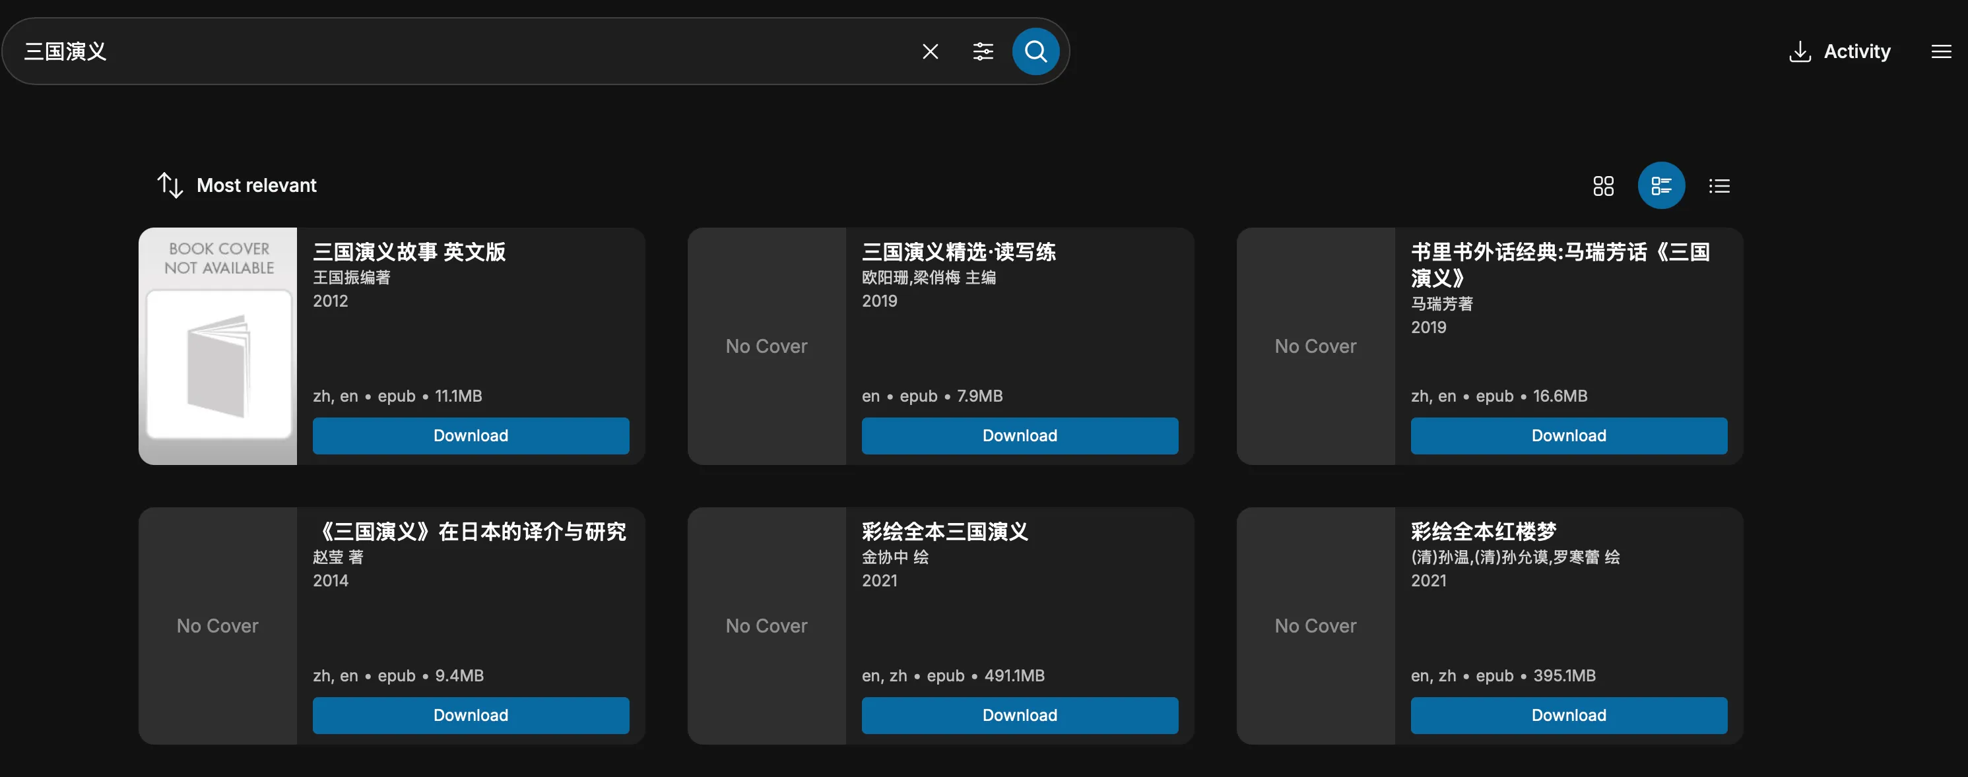This screenshot has width=1968, height=777.
Task: Open the Most relevant sort dropdown
Action: (256, 185)
